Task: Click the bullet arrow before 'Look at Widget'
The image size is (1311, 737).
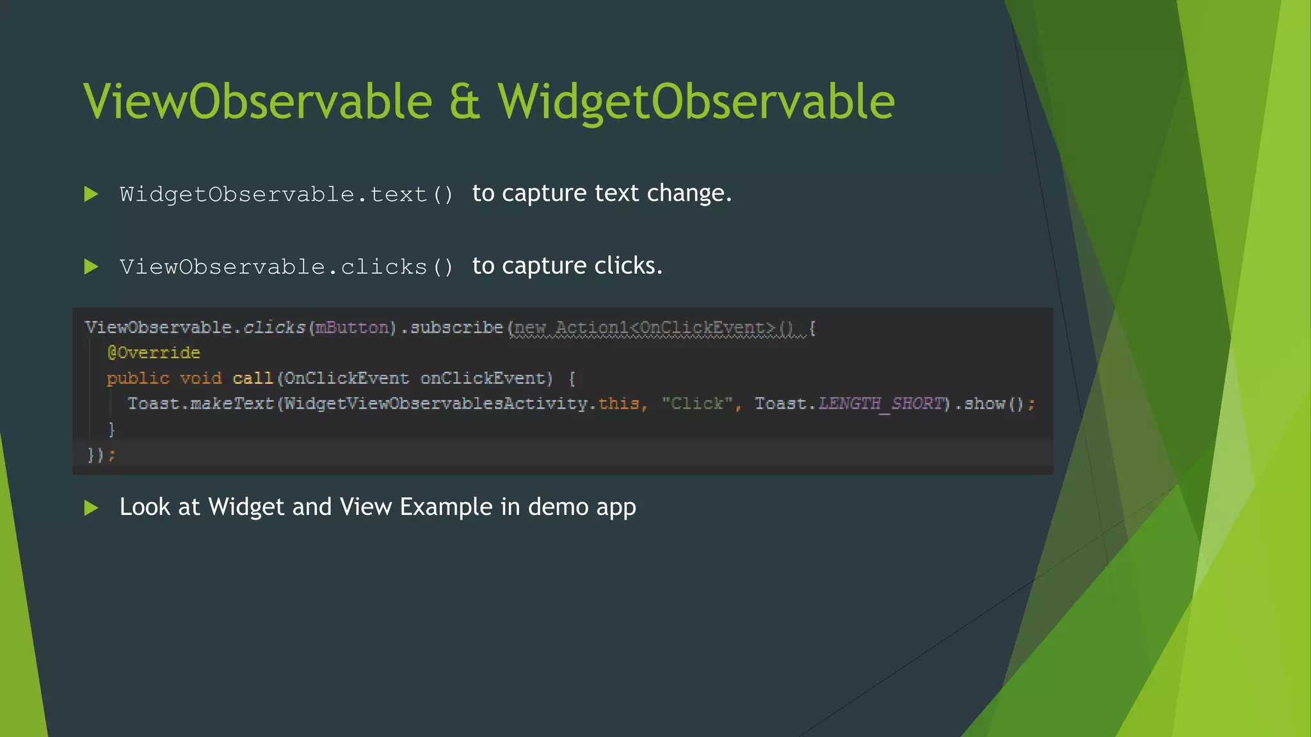Action: [92, 508]
